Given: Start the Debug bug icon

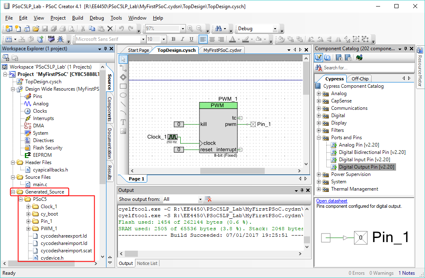Looking at the screenshot, I should pyautogui.click(x=60, y=39).
